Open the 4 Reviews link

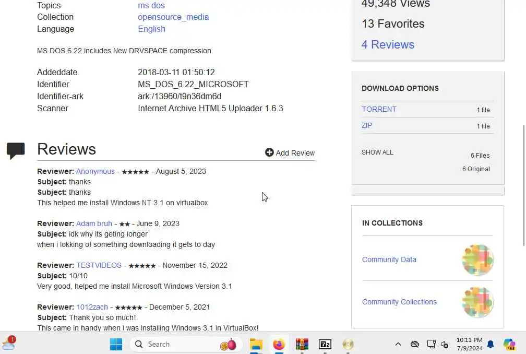388,44
